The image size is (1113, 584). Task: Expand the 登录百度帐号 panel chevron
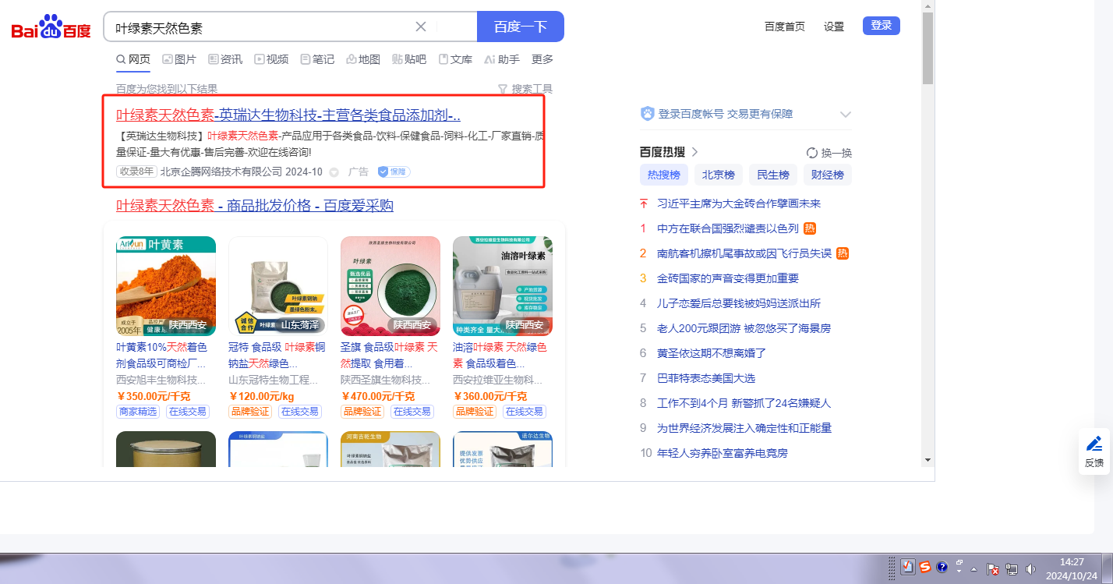pos(845,115)
